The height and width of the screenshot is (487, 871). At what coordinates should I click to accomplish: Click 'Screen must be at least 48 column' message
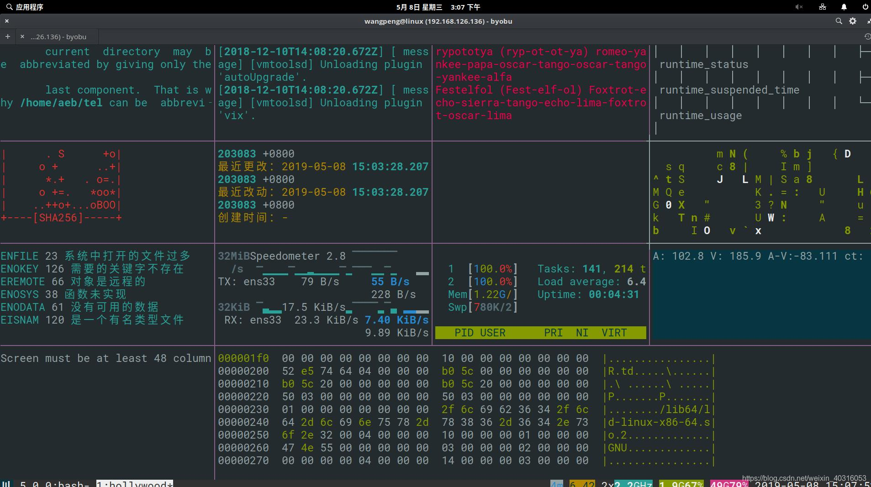pos(106,358)
